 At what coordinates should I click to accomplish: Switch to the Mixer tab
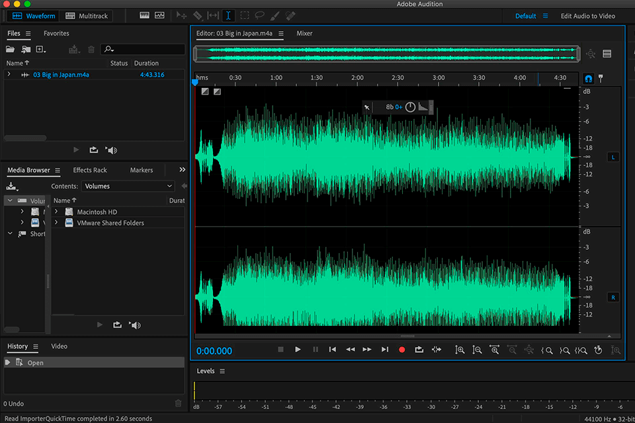coord(304,33)
